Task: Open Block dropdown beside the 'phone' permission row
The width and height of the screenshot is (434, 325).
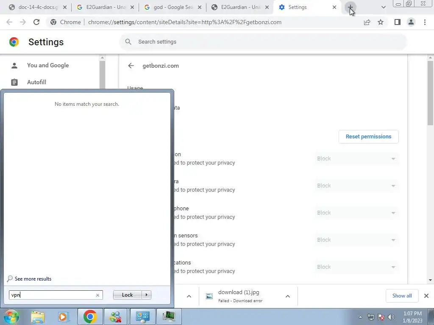Action: (x=356, y=213)
